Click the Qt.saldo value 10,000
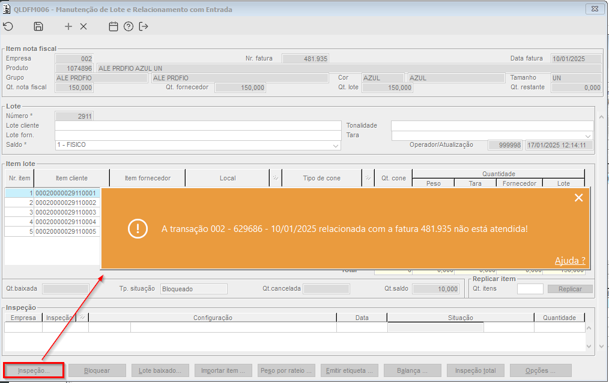Screen dimensions: 609x383 click(436, 289)
